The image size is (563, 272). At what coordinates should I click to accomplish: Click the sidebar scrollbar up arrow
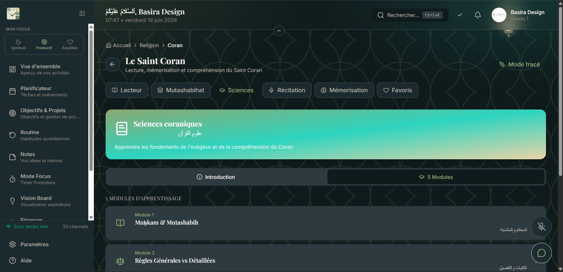(91, 27)
